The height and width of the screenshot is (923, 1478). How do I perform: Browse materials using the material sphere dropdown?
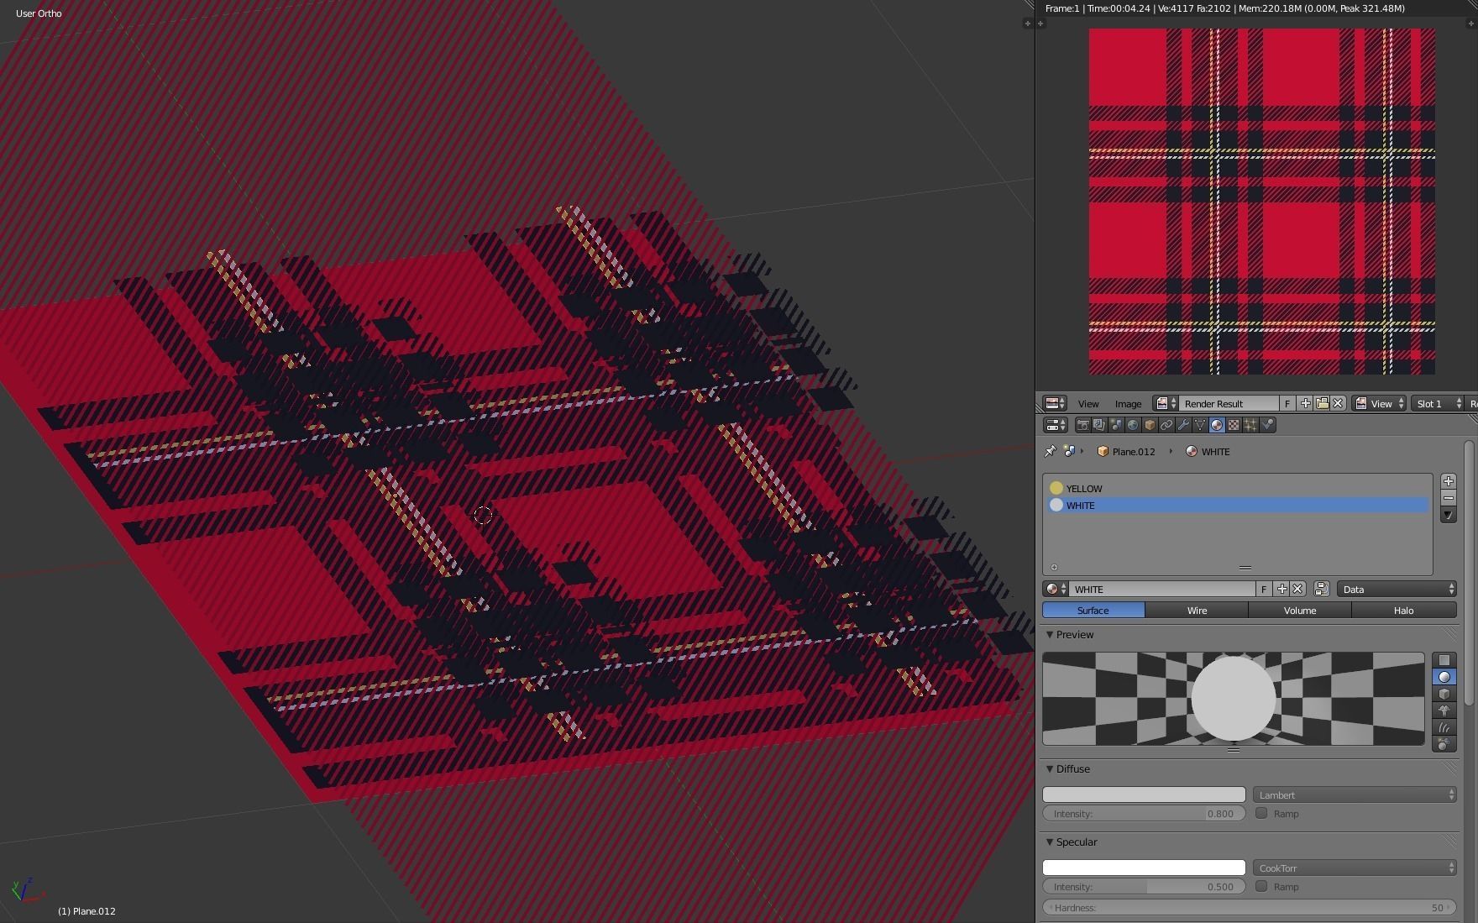pos(1056,589)
